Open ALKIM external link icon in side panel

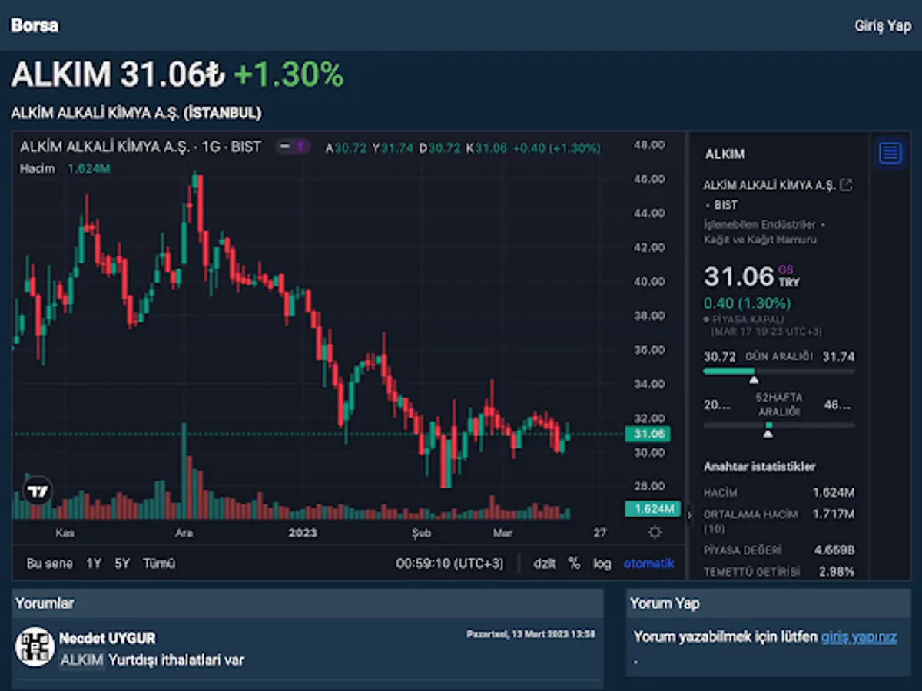[846, 185]
